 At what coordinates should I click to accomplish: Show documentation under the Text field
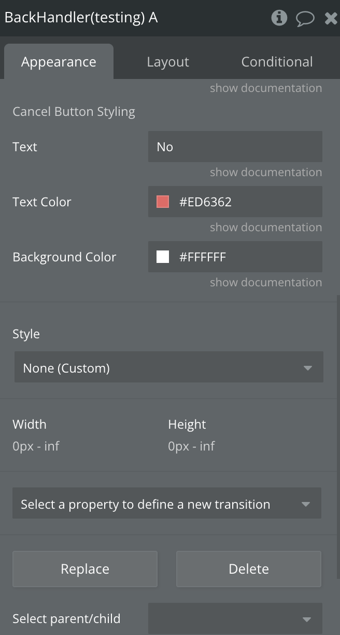click(x=266, y=172)
